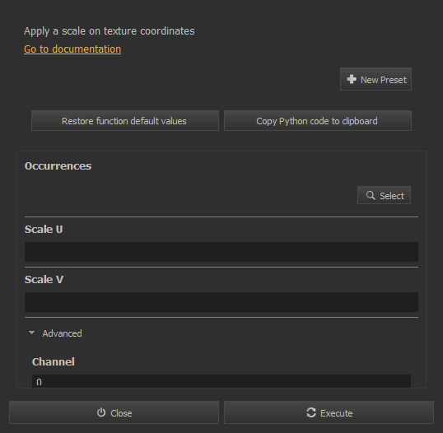443x433 pixels.
Task: Click the Scale U label
Action: pos(44,230)
